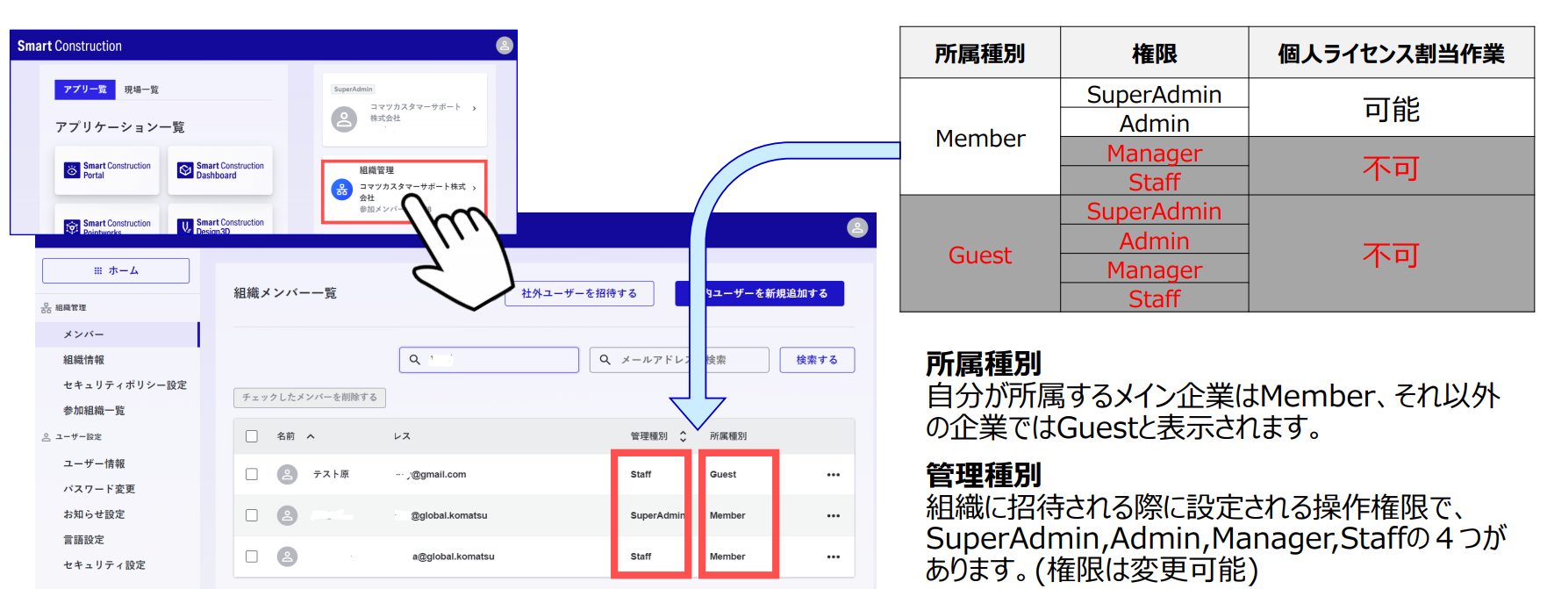Click the 組織メンバー一覧 page heading

point(285,293)
